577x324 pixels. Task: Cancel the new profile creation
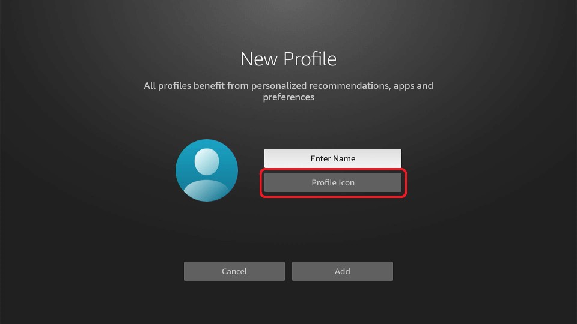pos(234,271)
